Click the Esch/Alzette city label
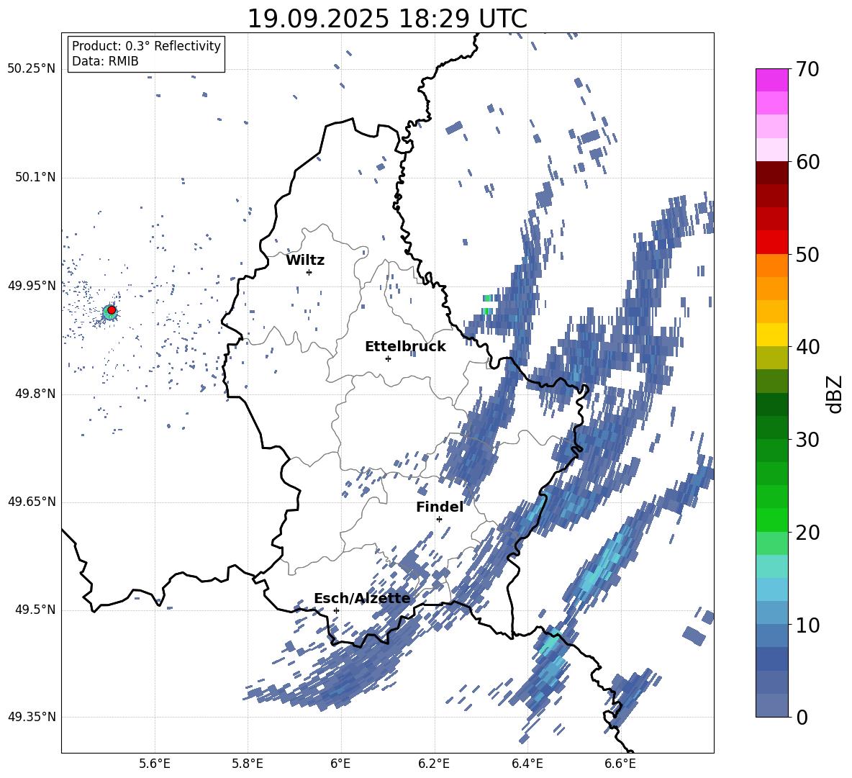This screenshot has height=778, width=852. pos(362,599)
